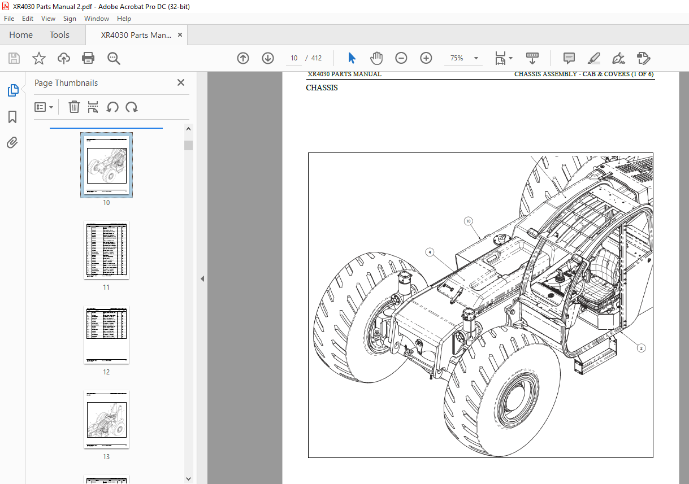This screenshot has height=484, width=689.
Task: Open the Edit menu
Action: pyautogui.click(x=28, y=19)
